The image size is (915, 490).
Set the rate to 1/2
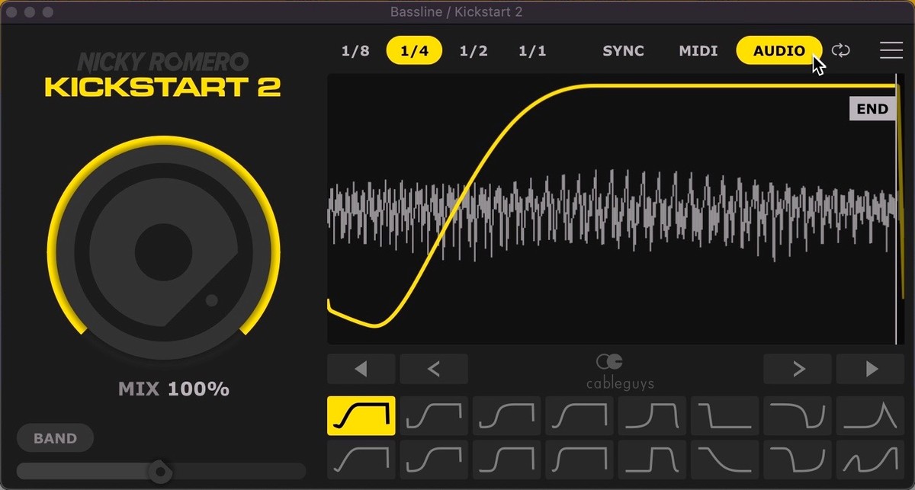pyautogui.click(x=473, y=51)
